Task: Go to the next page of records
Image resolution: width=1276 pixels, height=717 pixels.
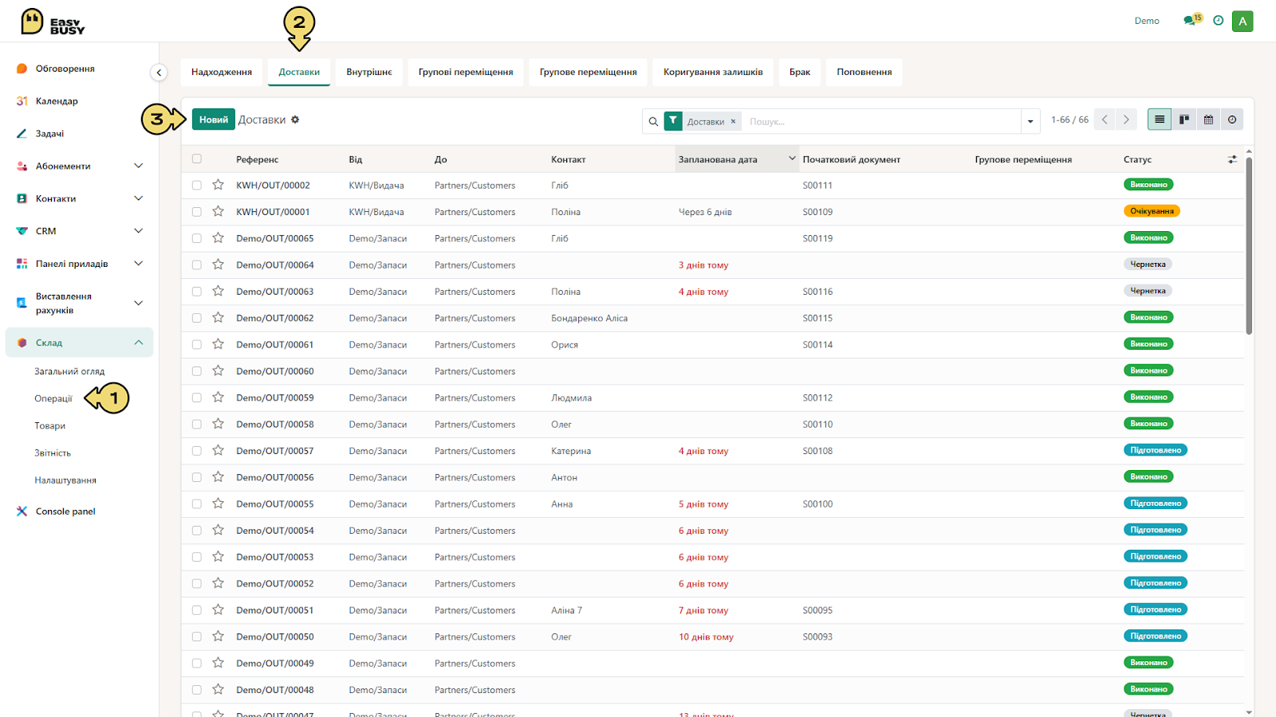Action: point(1126,119)
